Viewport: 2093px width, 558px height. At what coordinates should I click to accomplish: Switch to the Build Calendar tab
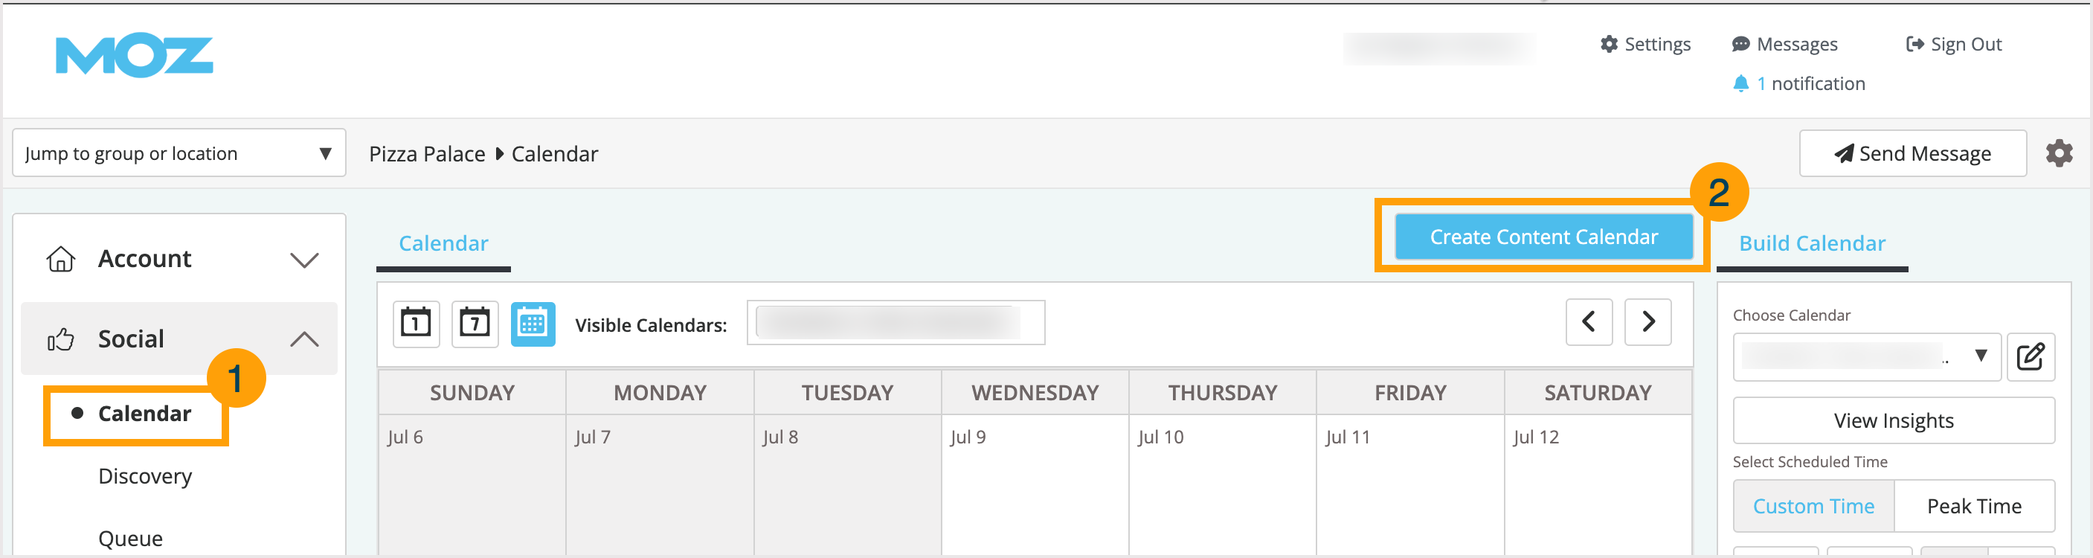[x=1812, y=243]
